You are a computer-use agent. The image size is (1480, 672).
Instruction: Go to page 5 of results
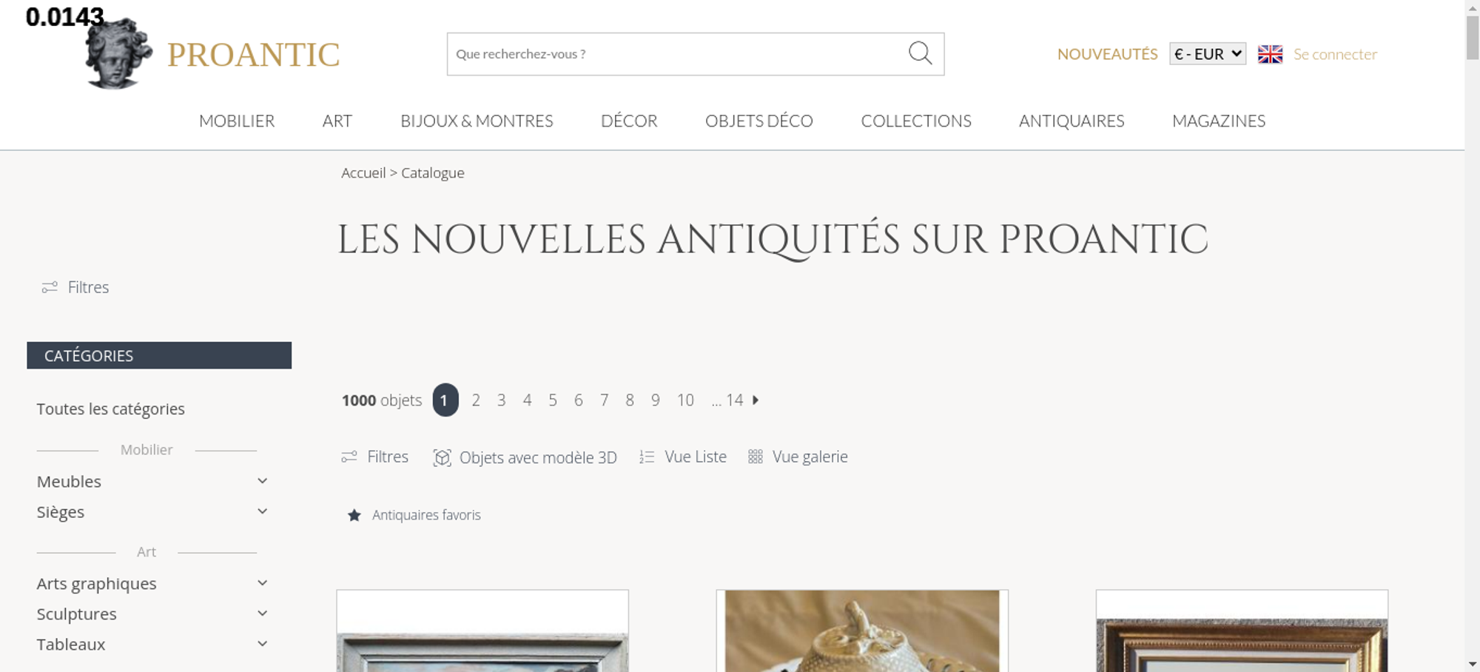553,400
